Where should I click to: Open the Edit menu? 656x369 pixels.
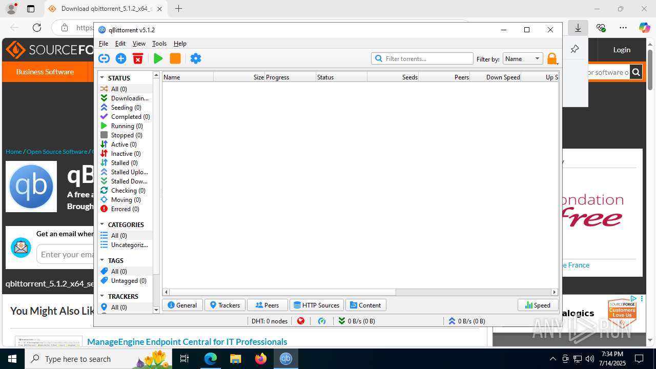[120, 44]
